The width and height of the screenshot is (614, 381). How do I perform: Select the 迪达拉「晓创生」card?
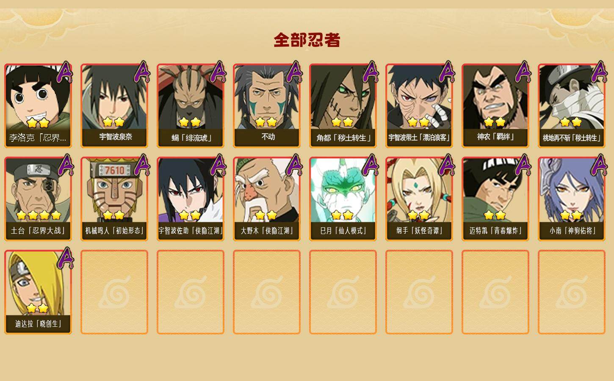tap(38, 292)
